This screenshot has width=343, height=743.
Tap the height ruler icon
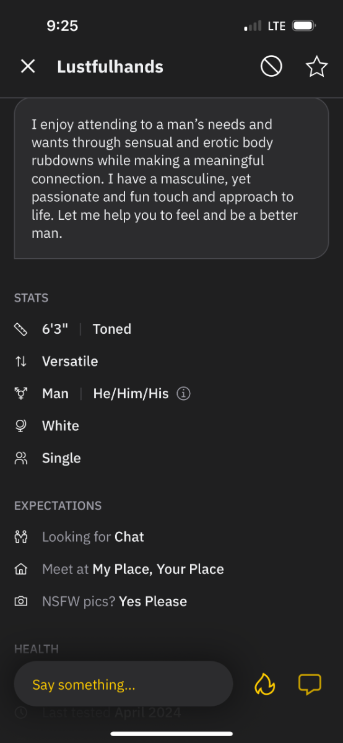21,329
